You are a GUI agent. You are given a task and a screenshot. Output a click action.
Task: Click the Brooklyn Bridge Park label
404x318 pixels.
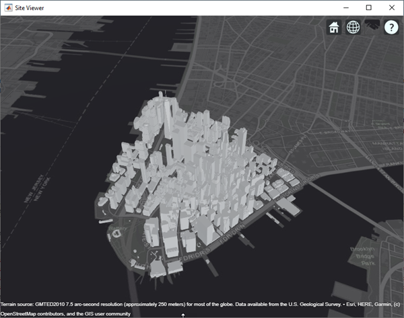pos(363,256)
